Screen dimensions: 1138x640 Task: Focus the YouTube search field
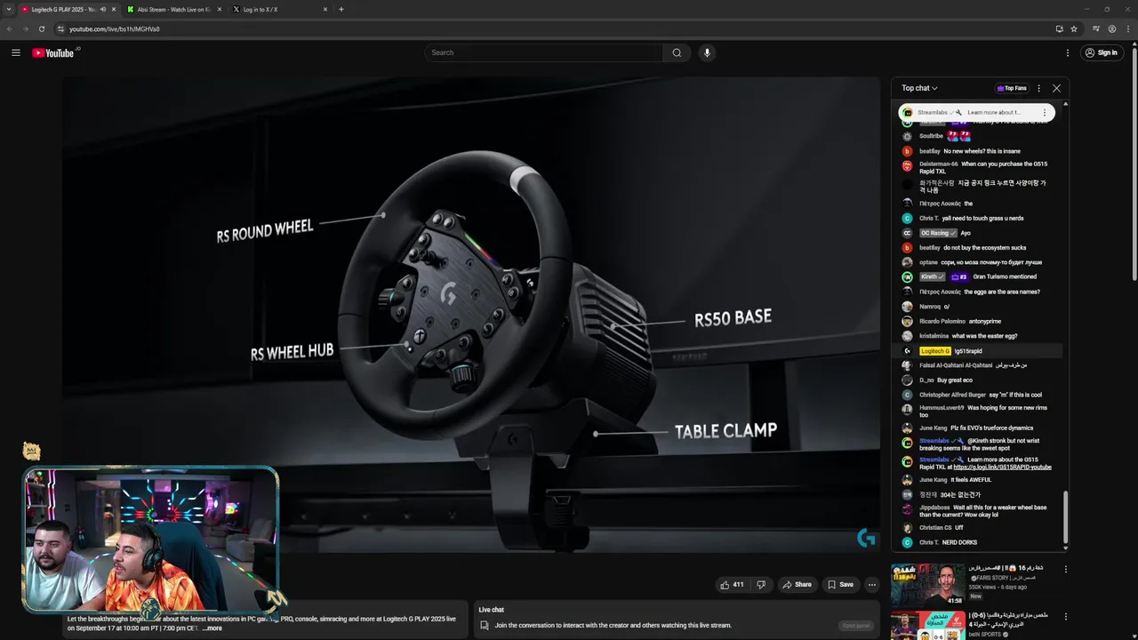(543, 52)
